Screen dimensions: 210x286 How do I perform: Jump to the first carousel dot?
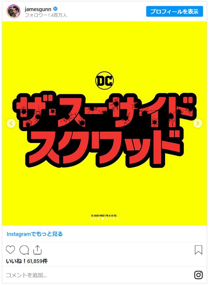pos(91,219)
